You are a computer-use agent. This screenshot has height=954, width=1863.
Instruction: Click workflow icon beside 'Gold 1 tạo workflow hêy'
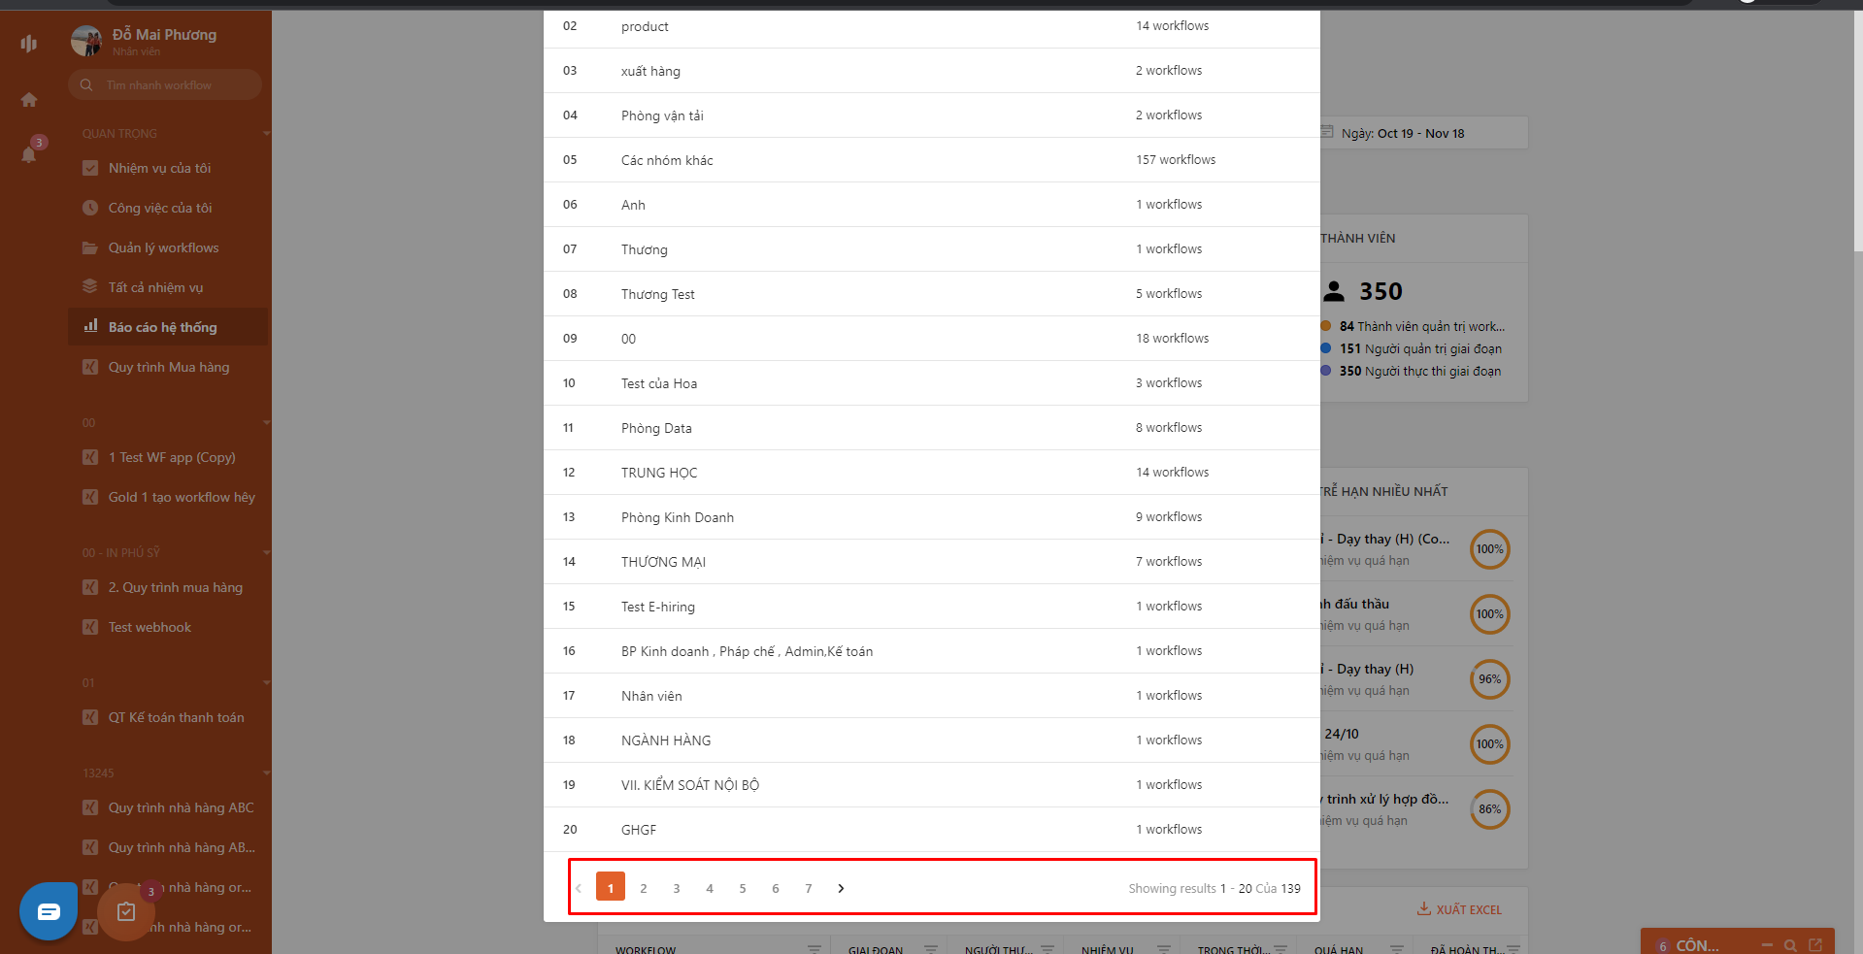pyautogui.click(x=90, y=497)
